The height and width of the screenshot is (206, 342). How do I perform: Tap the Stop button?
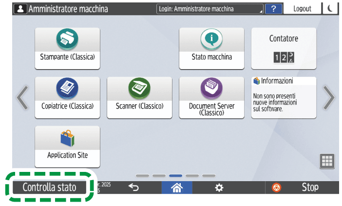(302, 187)
